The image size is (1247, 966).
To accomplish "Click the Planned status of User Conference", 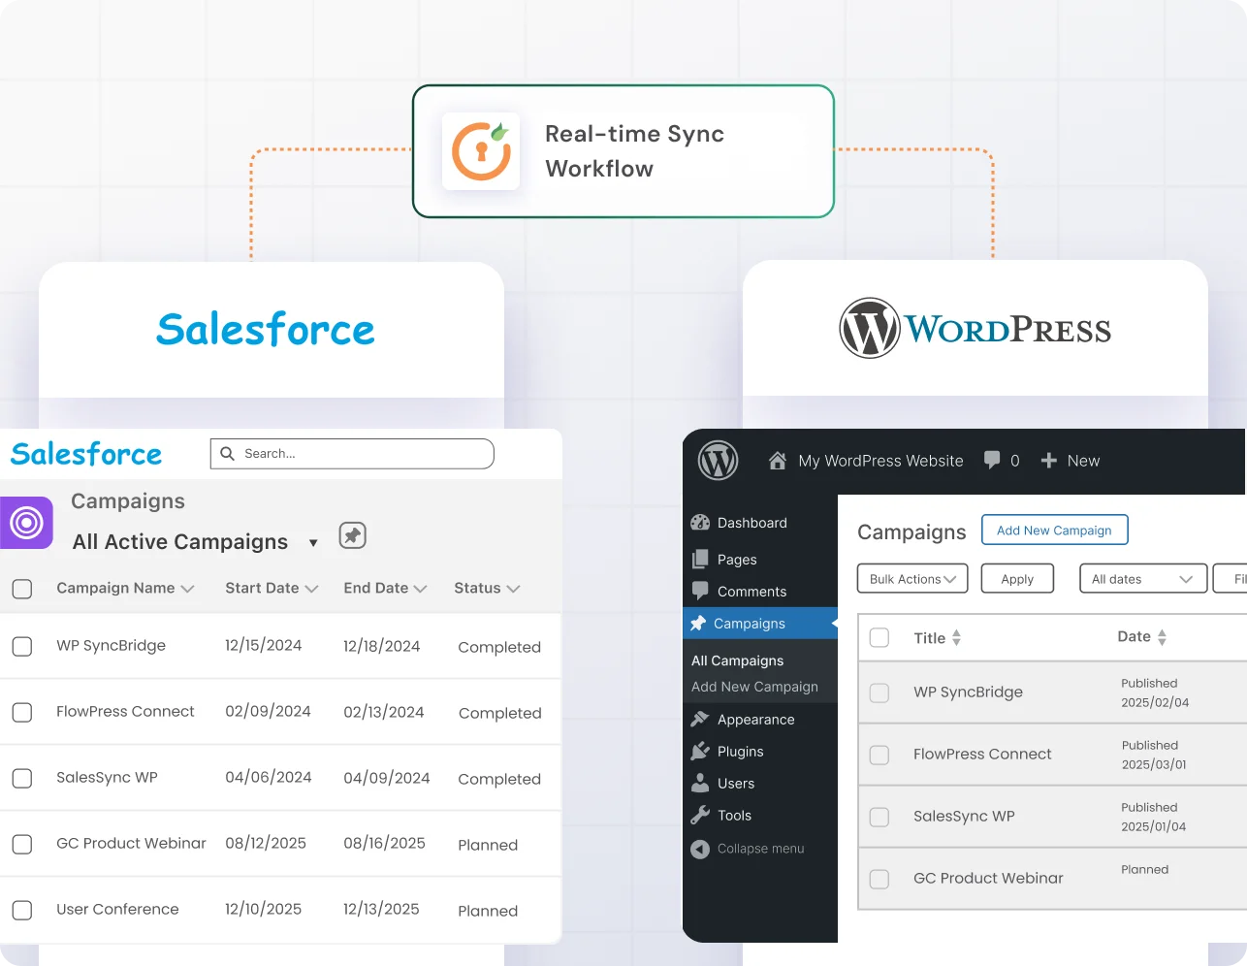I will [488, 911].
